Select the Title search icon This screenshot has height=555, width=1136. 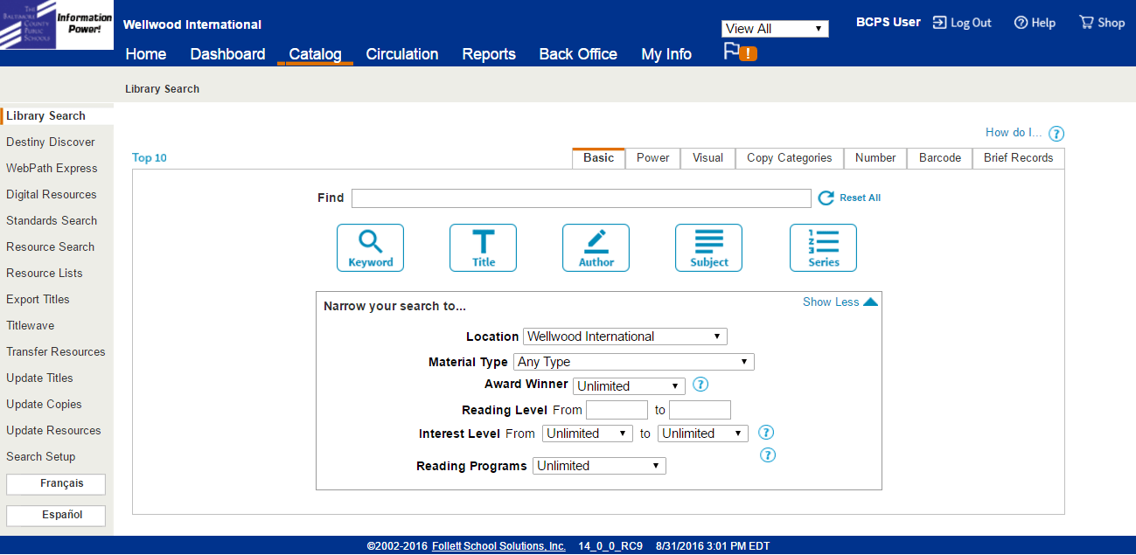[x=483, y=247]
